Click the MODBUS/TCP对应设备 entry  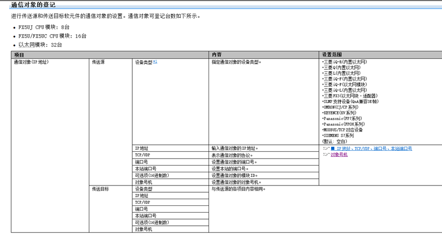coord(342,130)
